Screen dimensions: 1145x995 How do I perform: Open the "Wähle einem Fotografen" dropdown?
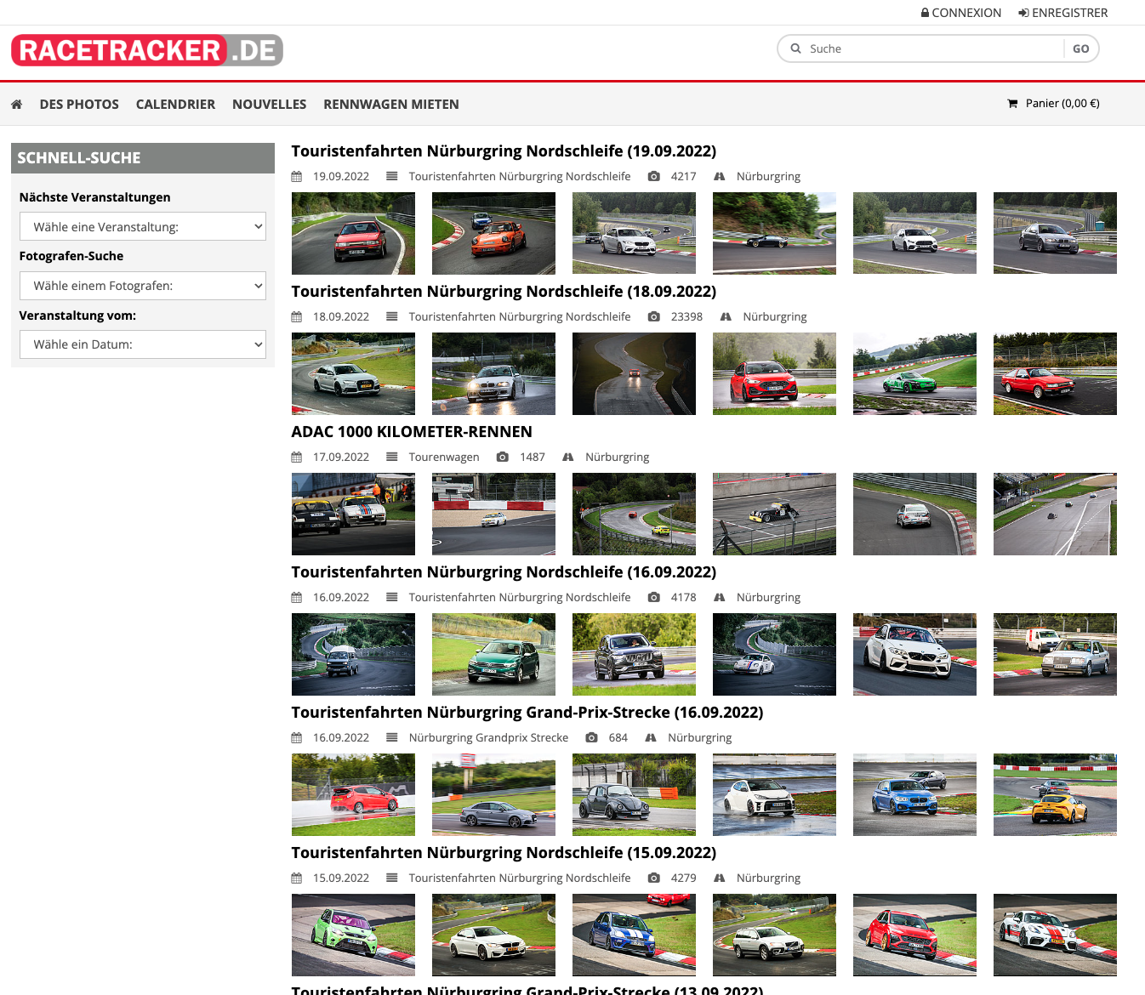[x=142, y=285]
